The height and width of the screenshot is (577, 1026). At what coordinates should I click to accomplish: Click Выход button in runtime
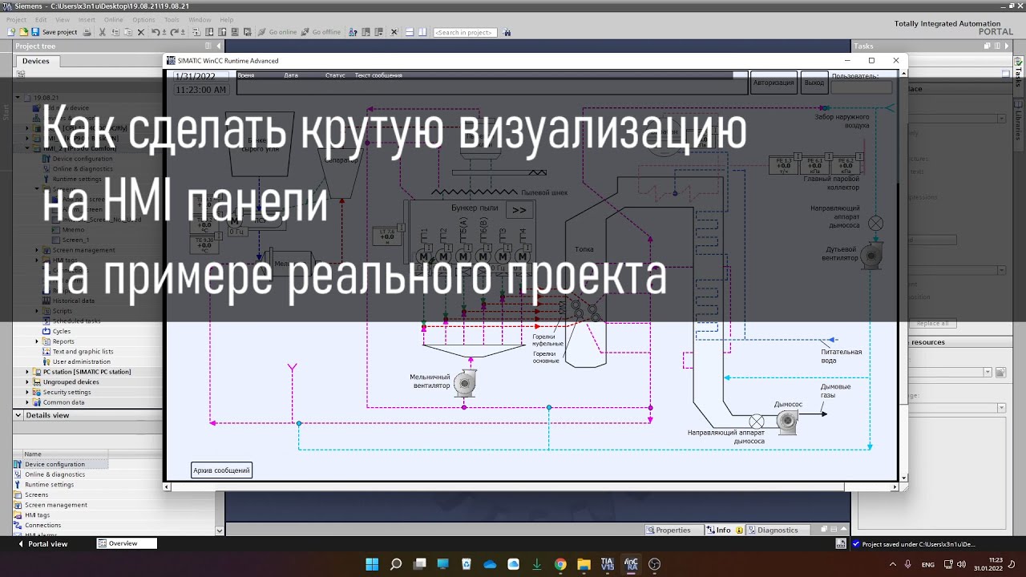pos(814,83)
